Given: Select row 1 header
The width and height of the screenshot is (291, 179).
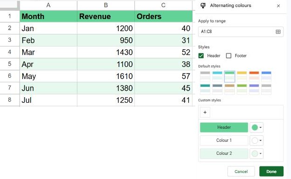Looking at the screenshot, I should pyautogui.click(x=10, y=16).
